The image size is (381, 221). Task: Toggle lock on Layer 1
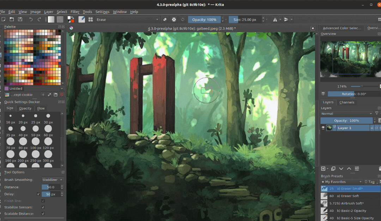tap(372, 128)
